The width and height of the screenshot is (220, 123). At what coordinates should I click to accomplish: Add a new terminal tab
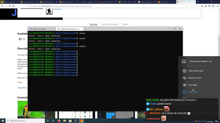[85, 29]
